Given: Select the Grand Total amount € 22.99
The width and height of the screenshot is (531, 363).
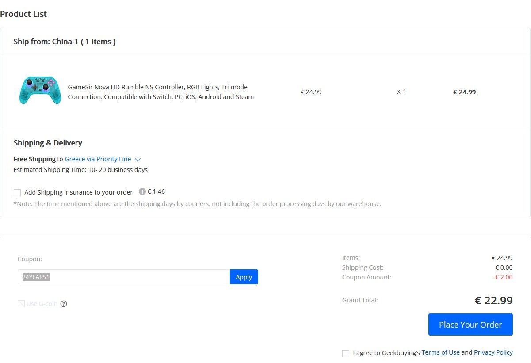Looking at the screenshot, I should coord(494,300).
